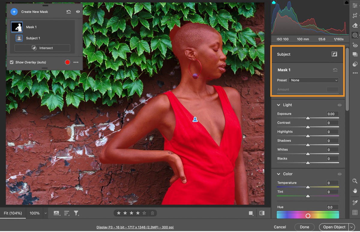Open the Presets panel
The image size is (360, 232).
click(355, 54)
